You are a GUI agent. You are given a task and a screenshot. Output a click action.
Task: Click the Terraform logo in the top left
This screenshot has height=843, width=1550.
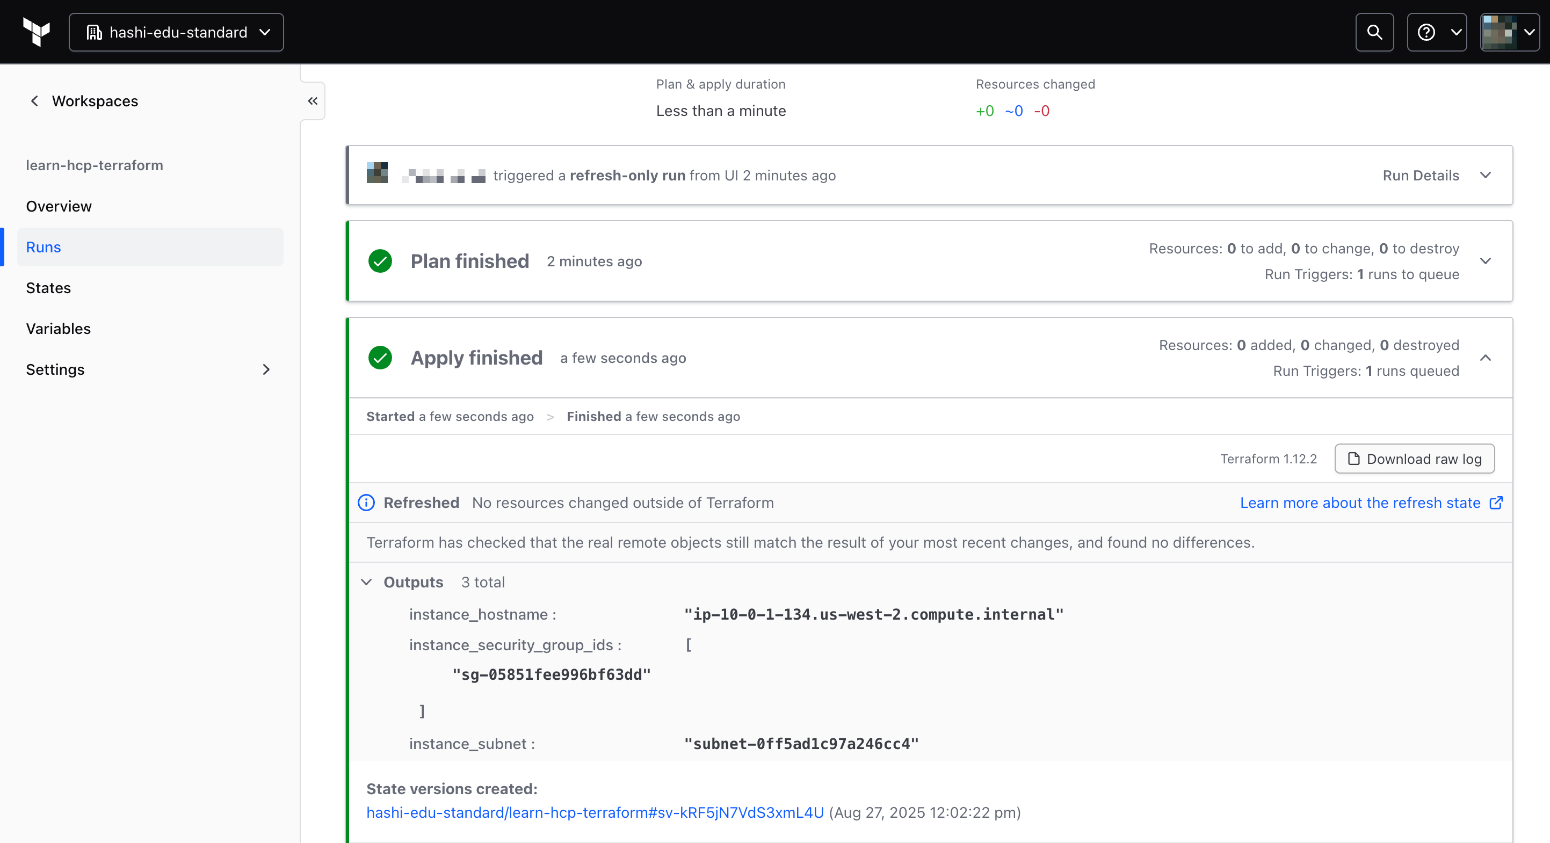(x=36, y=32)
